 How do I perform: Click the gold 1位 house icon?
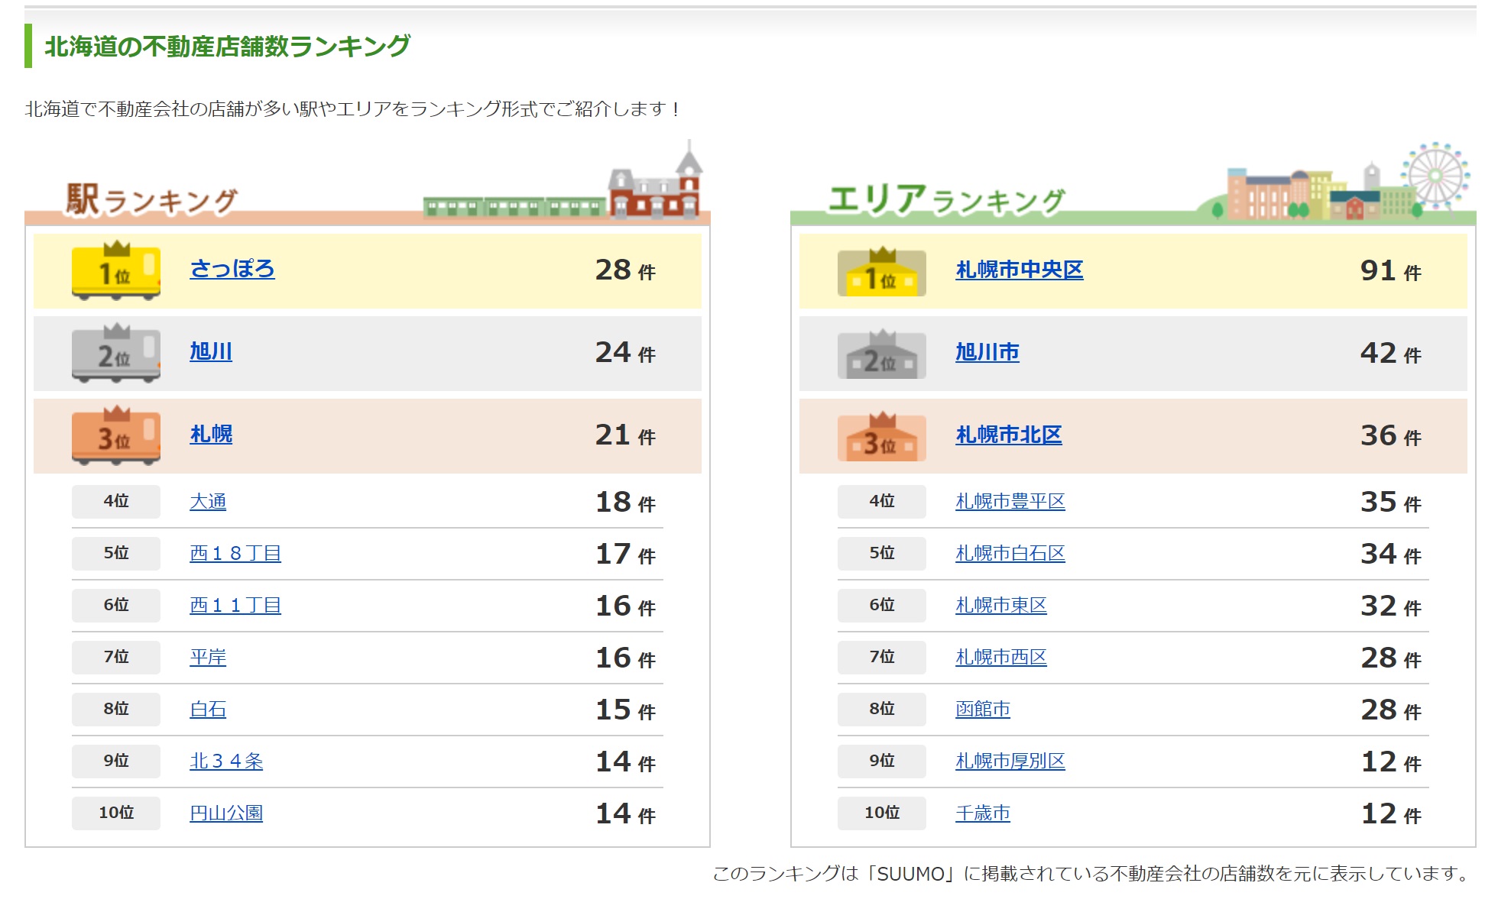(x=881, y=273)
